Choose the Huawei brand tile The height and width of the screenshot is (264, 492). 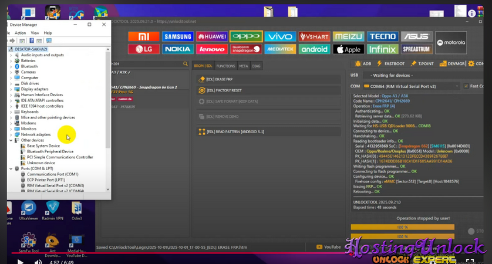pos(211,36)
